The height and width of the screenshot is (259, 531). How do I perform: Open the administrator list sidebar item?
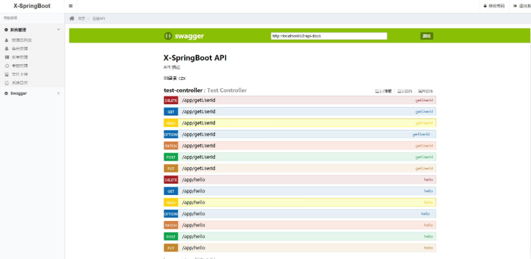point(21,40)
